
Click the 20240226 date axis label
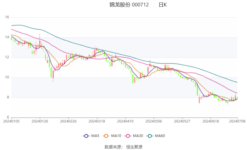[x=68, y=121]
